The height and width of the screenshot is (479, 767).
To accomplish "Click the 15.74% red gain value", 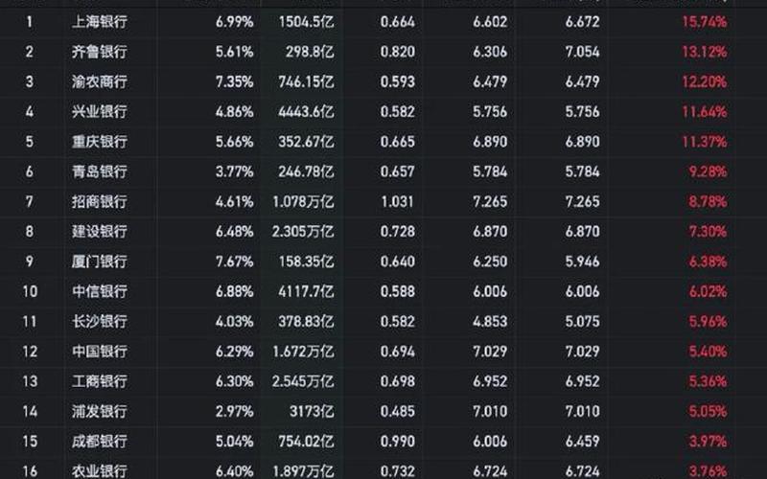I will 706,21.
